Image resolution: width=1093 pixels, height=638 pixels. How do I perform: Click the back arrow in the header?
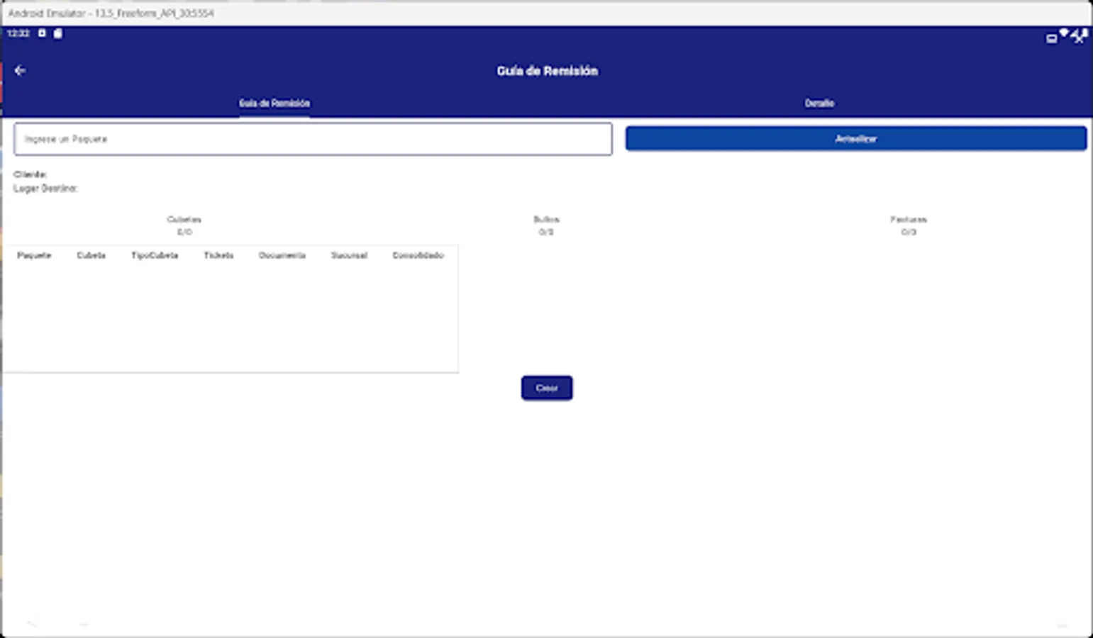tap(19, 70)
